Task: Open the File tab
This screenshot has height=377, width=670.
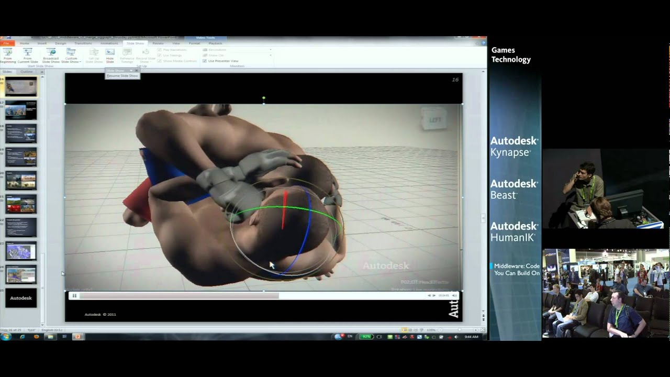Action: tap(6, 43)
